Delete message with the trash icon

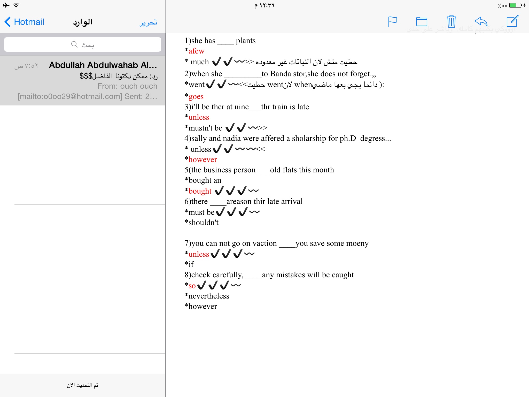click(451, 21)
